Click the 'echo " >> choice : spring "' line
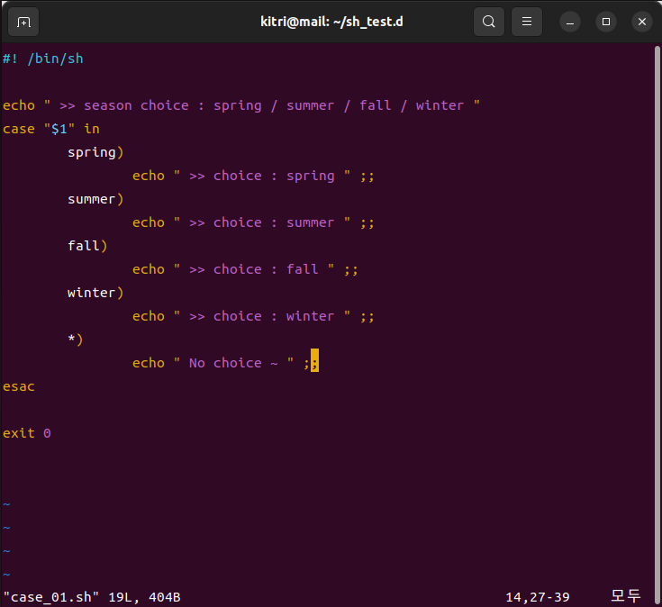 (253, 176)
